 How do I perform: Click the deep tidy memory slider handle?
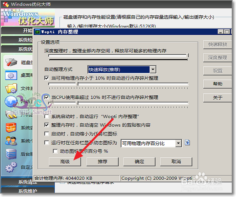tap(187, 56)
